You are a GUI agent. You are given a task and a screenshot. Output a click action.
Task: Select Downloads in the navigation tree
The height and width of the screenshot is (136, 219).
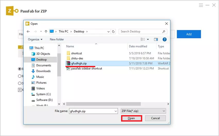pyautogui.click(x=43, y=71)
